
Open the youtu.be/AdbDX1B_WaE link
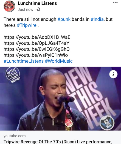(37, 37)
